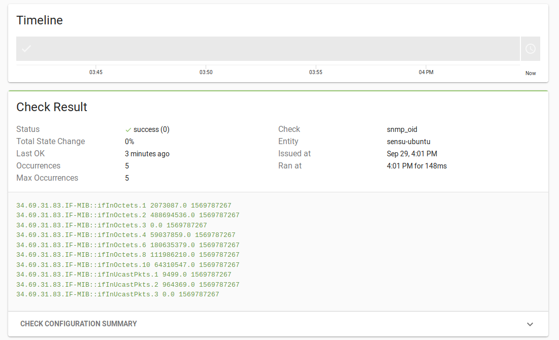Click the Now label on timeline
The height and width of the screenshot is (340, 559).
pos(531,73)
